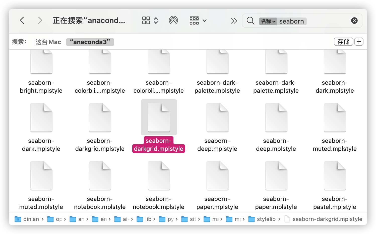Open the ai- folder in path bar
The image size is (376, 234).
click(x=122, y=219)
